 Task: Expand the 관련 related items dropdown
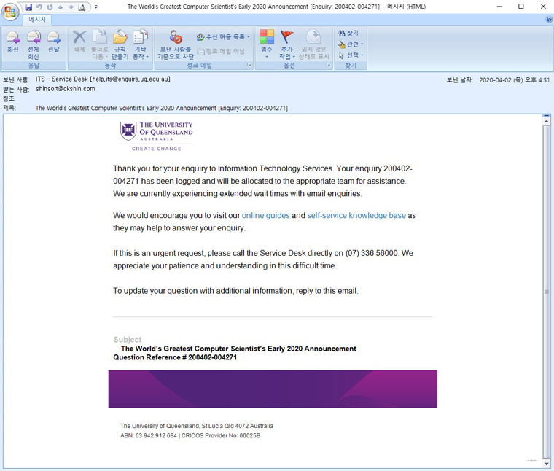pyautogui.click(x=351, y=44)
